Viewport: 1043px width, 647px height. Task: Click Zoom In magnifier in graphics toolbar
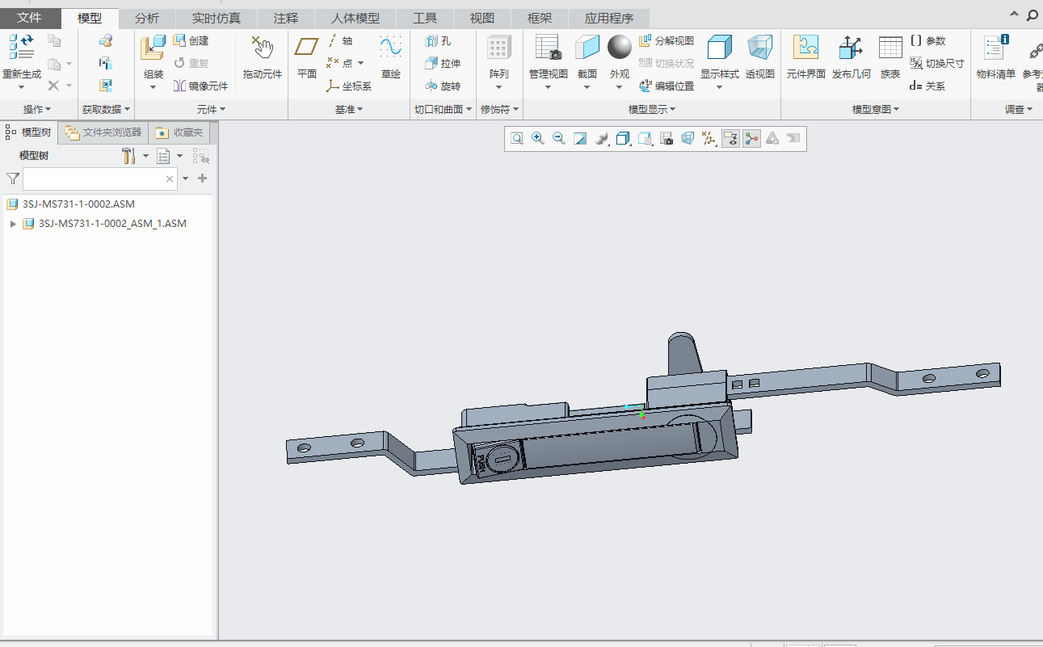point(538,139)
